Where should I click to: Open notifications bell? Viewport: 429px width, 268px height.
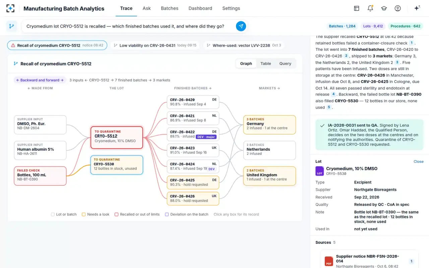(x=370, y=8)
